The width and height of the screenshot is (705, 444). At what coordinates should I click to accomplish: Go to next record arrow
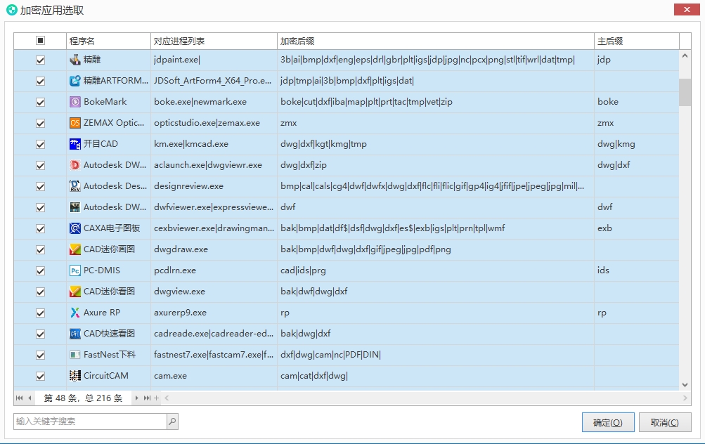[x=136, y=398]
